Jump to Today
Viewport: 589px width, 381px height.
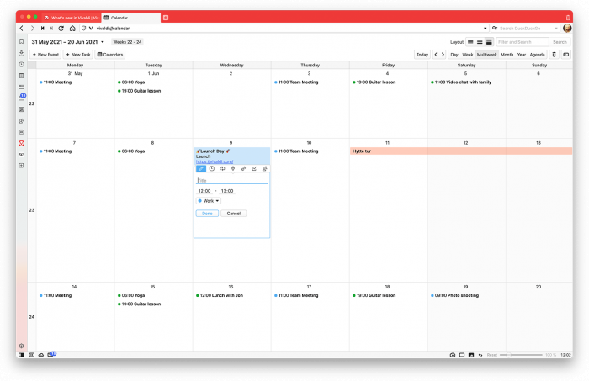pyautogui.click(x=422, y=55)
